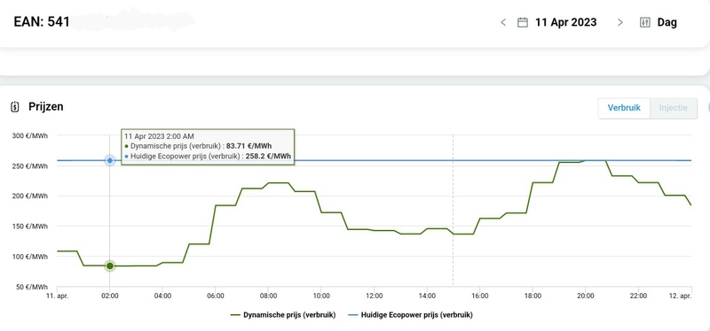The height and width of the screenshot is (331, 710).
Task: Click the 300 €/MWh axis label
Action: tap(30, 135)
